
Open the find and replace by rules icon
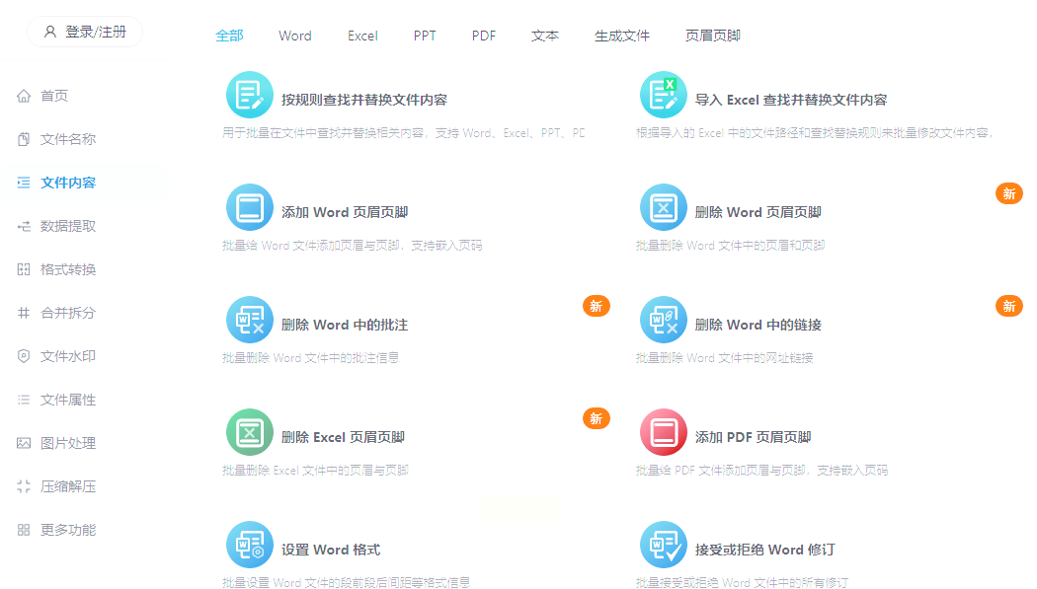click(249, 95)
